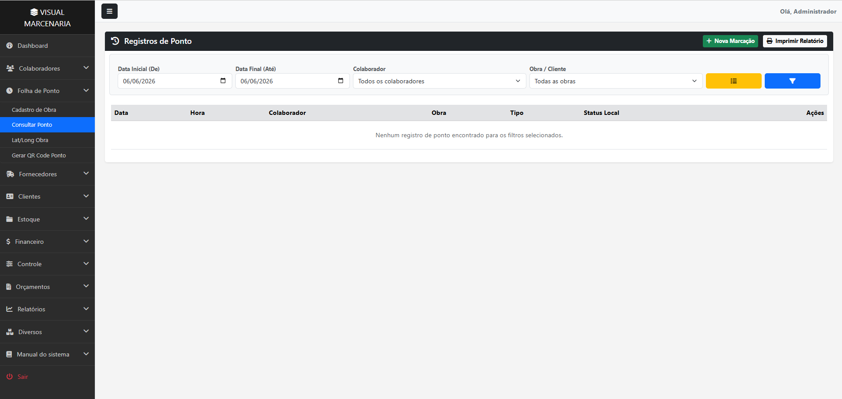Viewport: 842px width, 399px height.
Task: Click the Nova Marcação button
Action: coord(730,41)
